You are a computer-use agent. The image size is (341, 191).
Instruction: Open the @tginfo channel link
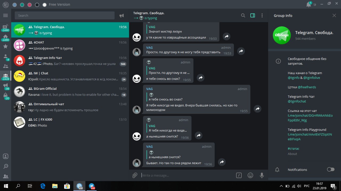(x=293, y=78)
